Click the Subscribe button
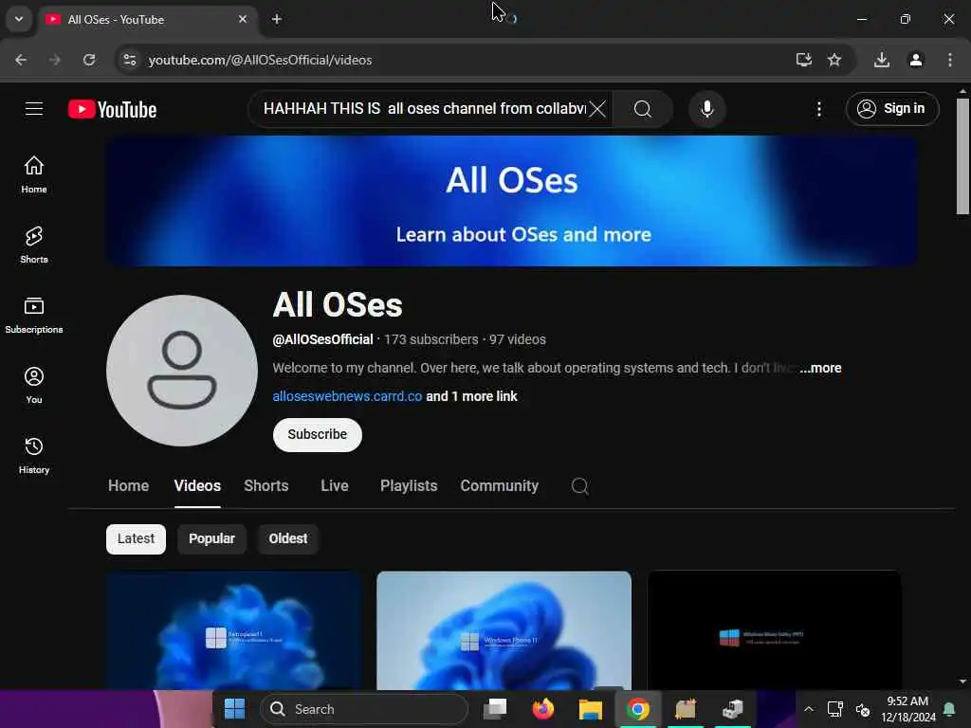The width and height of the screenshot is (971, 728). tap(317, 434)
